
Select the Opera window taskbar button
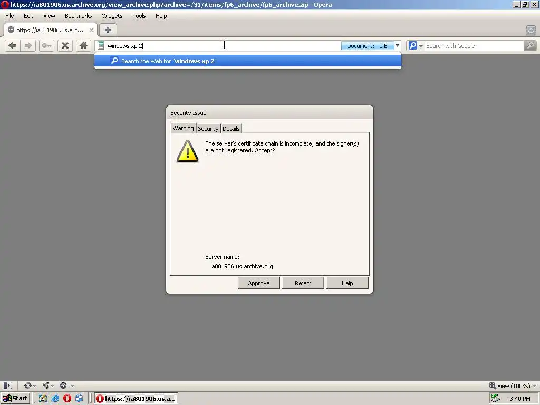(136, 399)
